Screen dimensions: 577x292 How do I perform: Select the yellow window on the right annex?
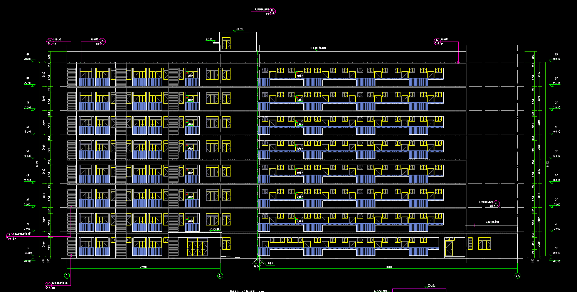(x=484, y=244)
